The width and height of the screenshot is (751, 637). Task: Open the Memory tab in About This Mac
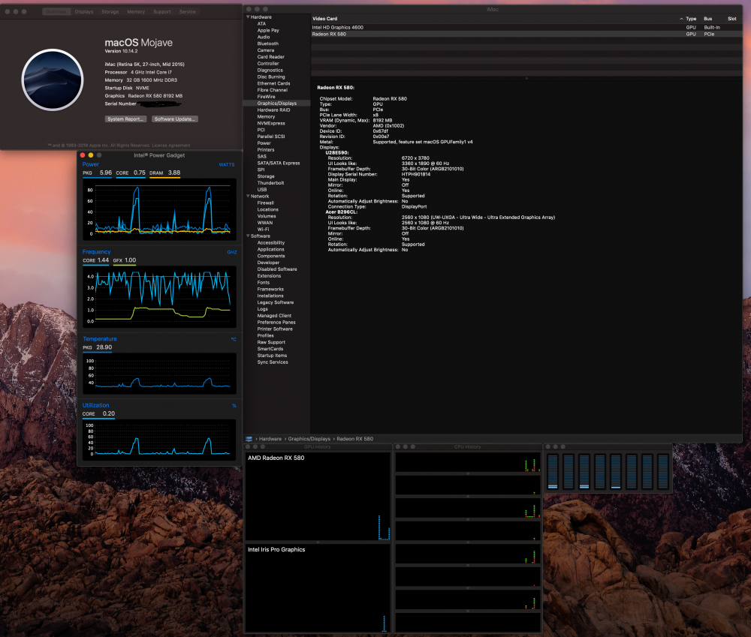point(136,11)
